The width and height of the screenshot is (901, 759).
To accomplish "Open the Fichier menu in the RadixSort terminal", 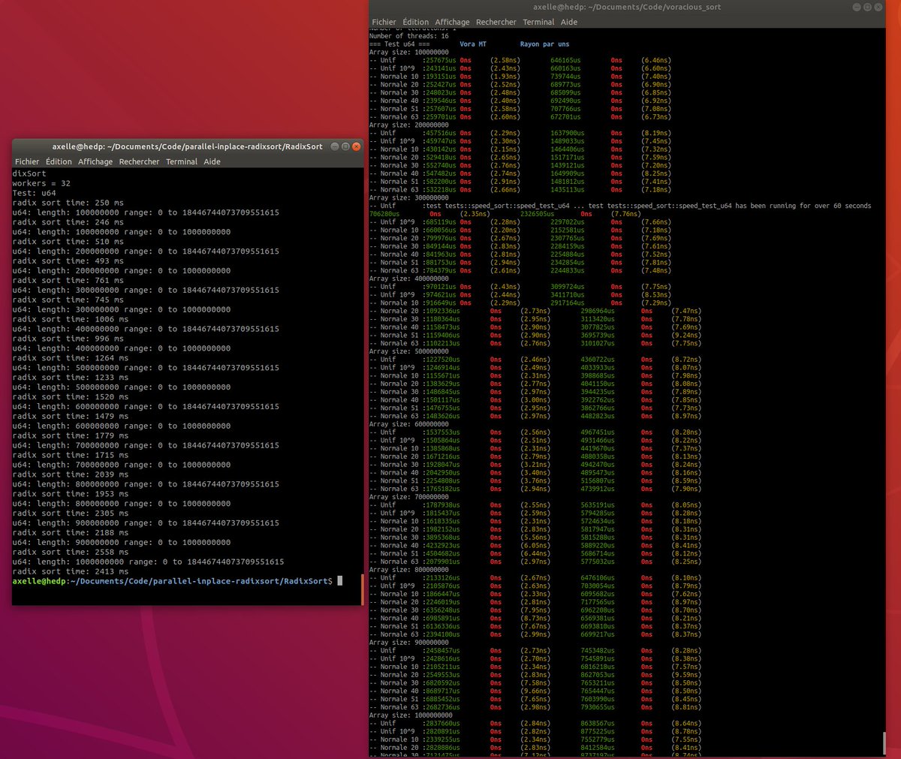I will click(27, 161).
